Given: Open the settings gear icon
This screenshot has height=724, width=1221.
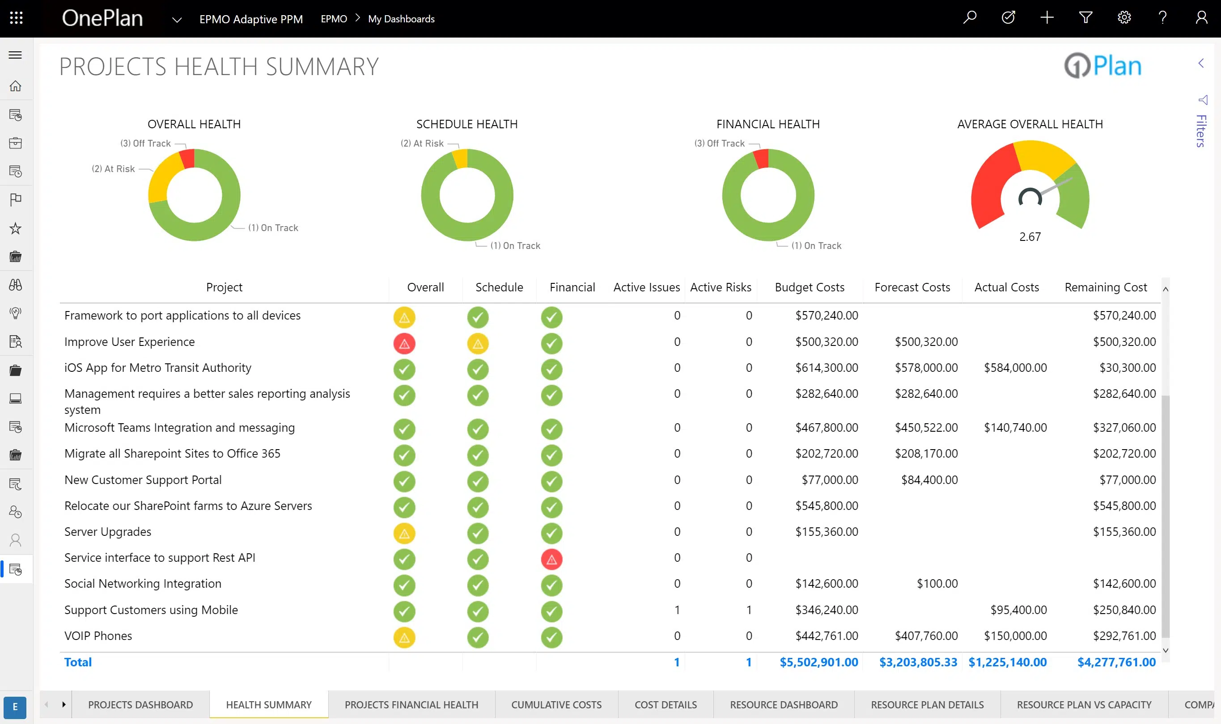Looking at the screenshot, I should click(x=1124, y=18).
